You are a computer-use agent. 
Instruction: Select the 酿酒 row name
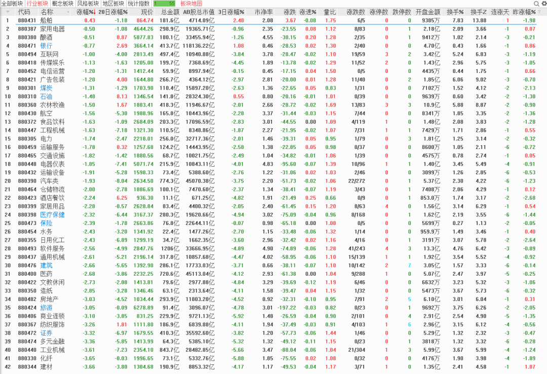pyautogui.click(x=46, y=38)
